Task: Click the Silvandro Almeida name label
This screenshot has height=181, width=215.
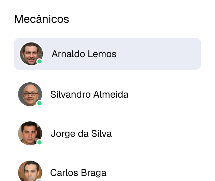Action: (89, 94)
